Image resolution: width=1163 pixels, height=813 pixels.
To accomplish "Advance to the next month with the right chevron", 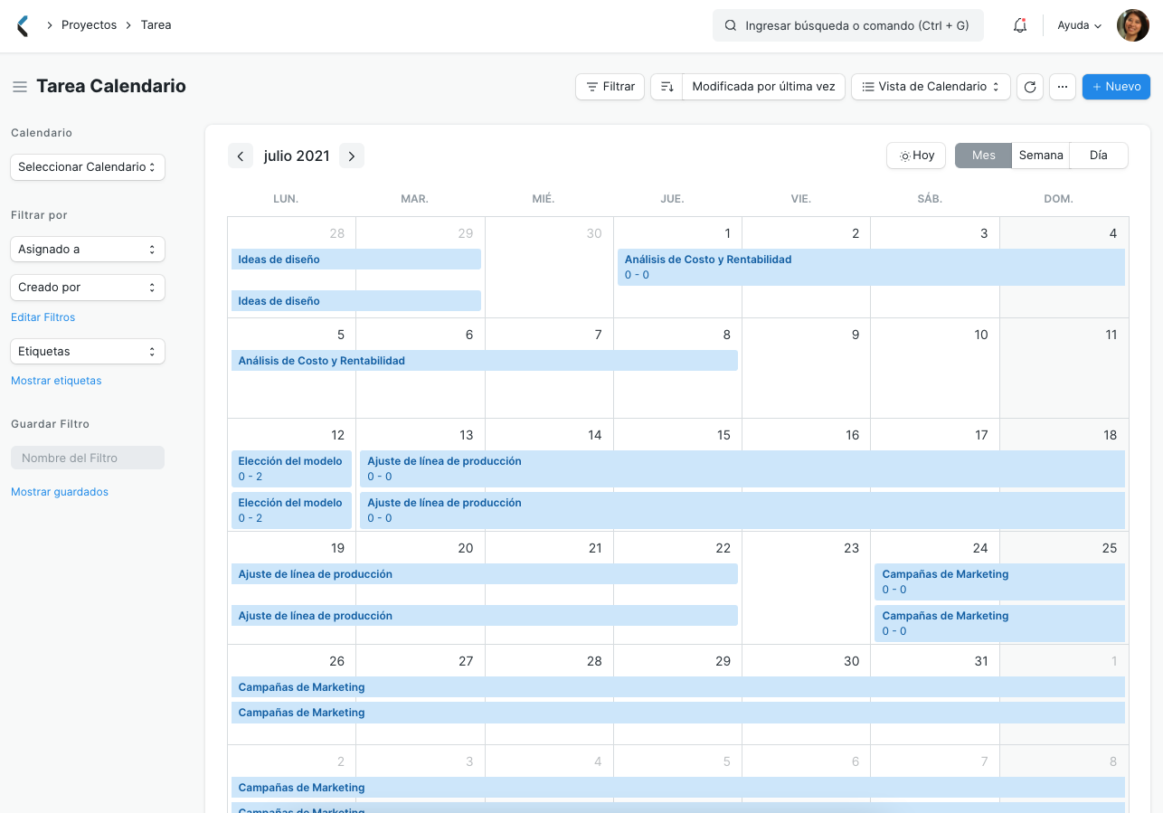I will coord(352,156).
